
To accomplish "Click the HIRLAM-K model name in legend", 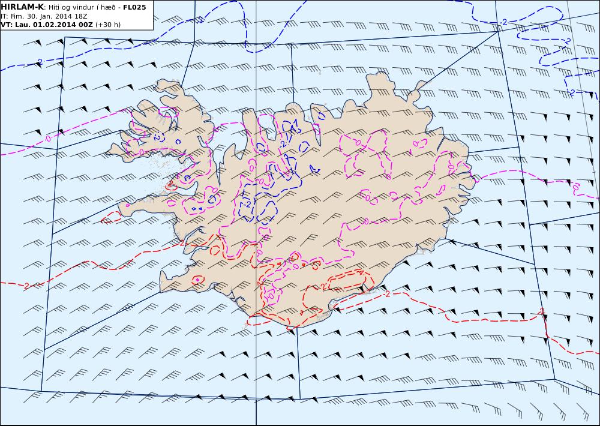I will [x=22, y=7].
